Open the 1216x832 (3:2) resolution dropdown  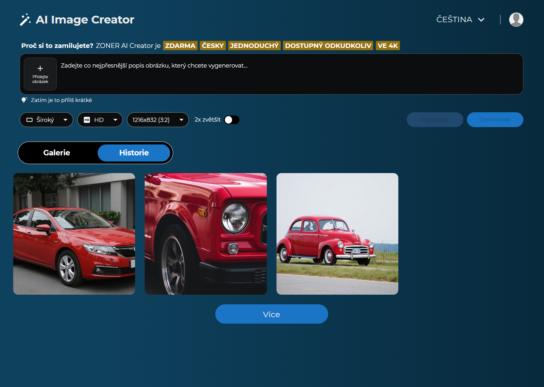tap(158, 120)
